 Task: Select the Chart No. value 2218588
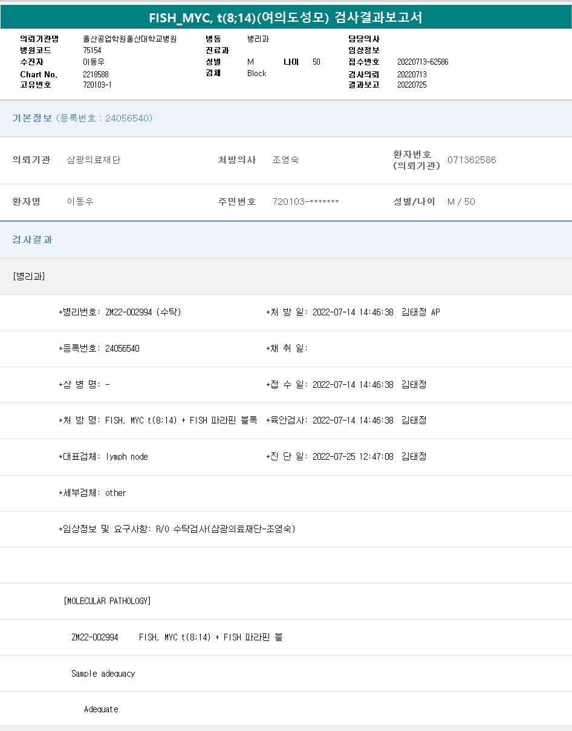96,74
